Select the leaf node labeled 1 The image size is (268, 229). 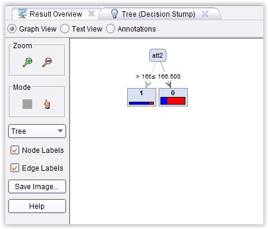[141, 97]
